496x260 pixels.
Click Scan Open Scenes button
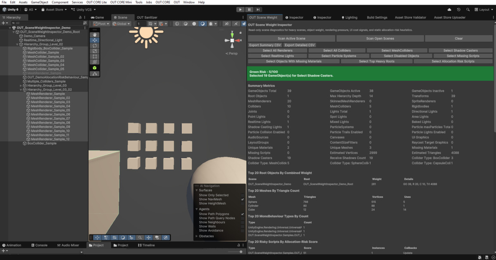pos(380,38)
